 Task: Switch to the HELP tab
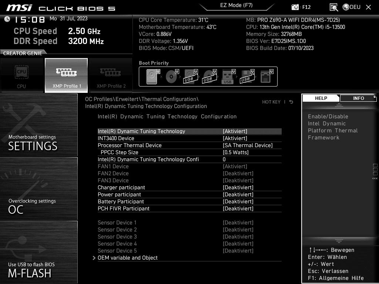(x=321, y=98)
